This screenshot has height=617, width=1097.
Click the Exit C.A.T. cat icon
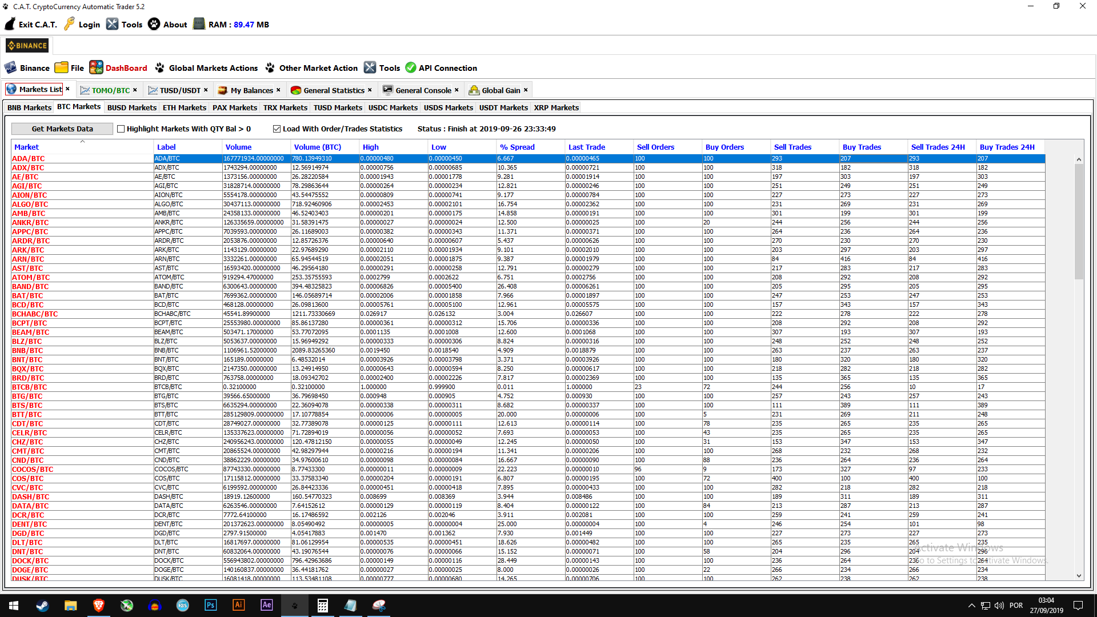[10, 24]
